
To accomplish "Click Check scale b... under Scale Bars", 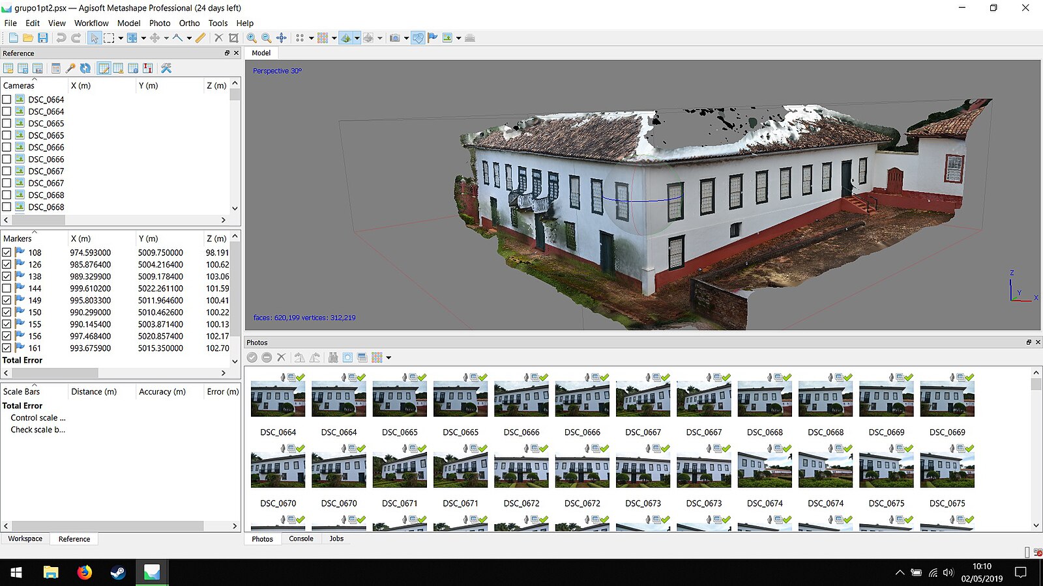I will pyautogui.click(x=37, y=429).
